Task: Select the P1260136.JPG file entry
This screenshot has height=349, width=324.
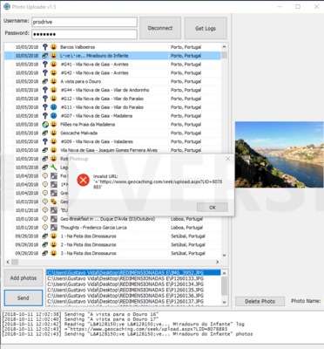Action: 133,296
